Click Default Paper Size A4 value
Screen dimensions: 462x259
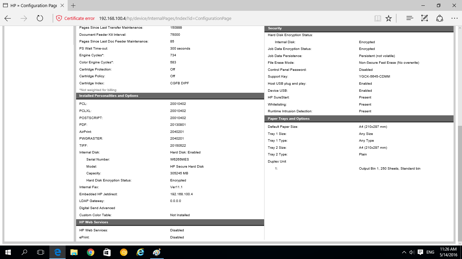[x=373, y=127]
